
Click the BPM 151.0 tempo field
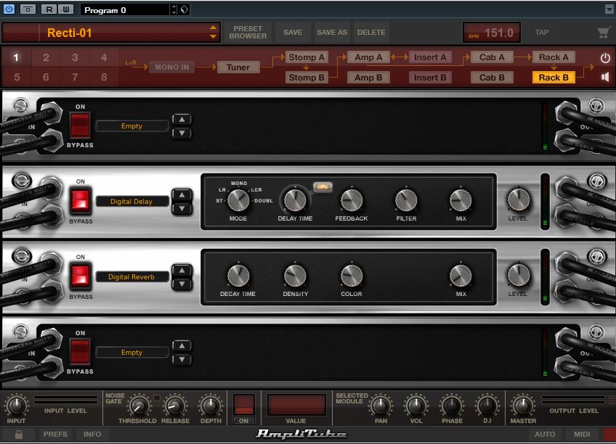492,33
